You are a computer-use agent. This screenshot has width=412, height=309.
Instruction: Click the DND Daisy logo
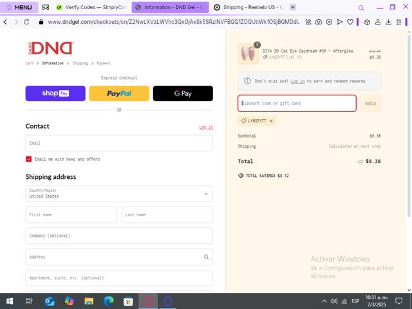(x=51, y=48)
